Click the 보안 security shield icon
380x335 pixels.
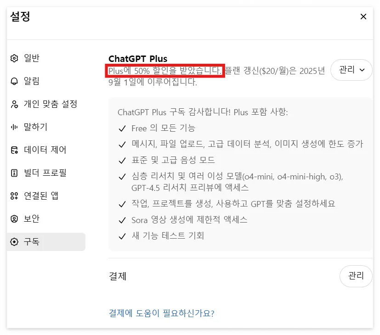click(x=13, y=219)
